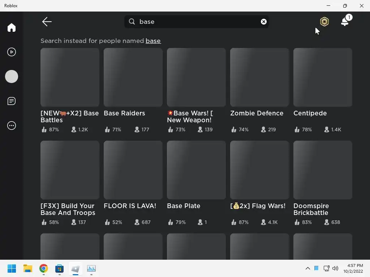Open the Windows Start menu

[12, 268]
